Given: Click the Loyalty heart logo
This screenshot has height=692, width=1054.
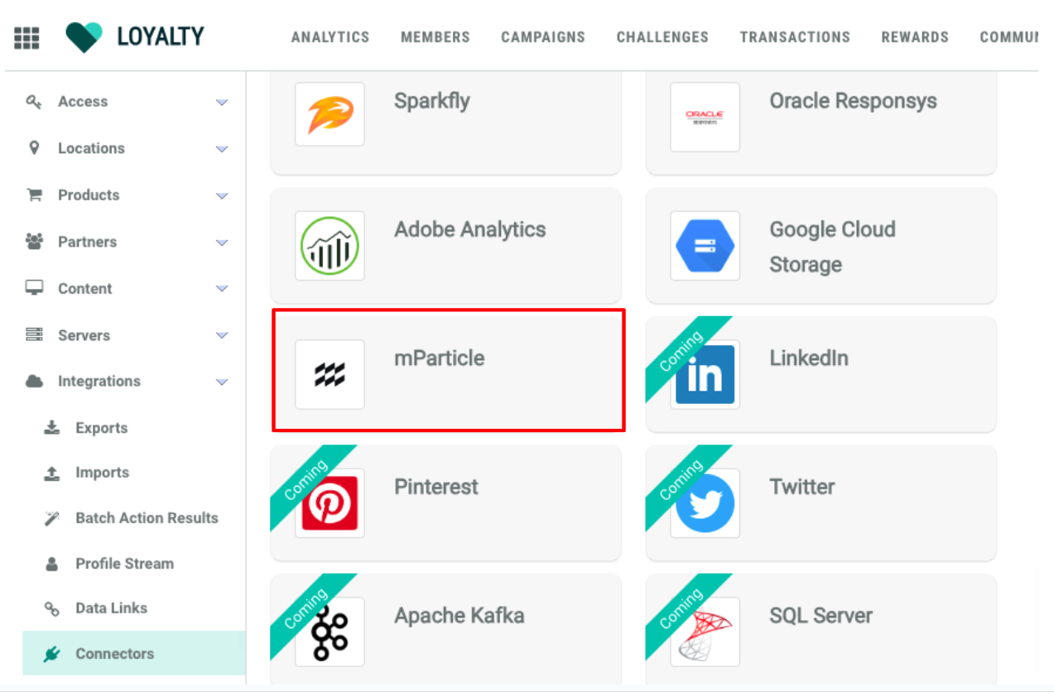Looking at the screenshot, I should [84, 37].
